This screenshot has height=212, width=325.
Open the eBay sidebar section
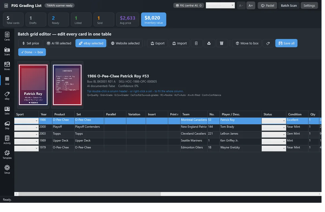click(7, 96)
